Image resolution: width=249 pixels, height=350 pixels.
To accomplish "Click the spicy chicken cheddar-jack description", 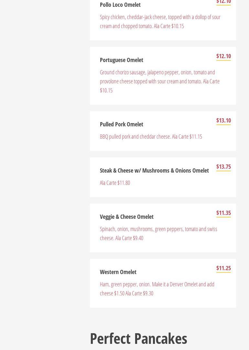I will coord(160,21).
